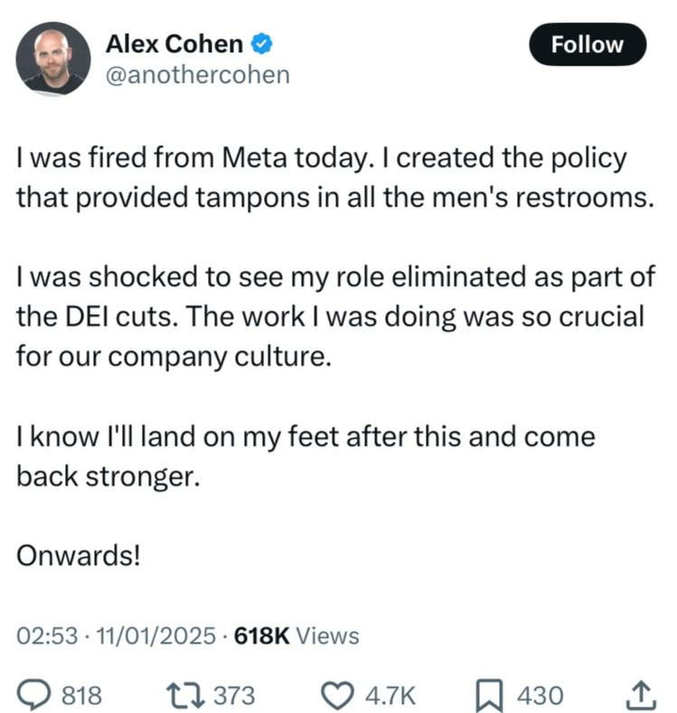Click the paragraph mentioning DEI cuts
The image size is (677, 713).
[x=334, y=316]
